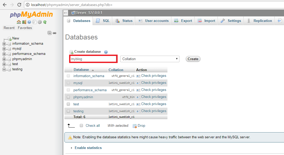Reload navigation panel green arrow icon
The width and height of the screenshot is (284, 155).
[45, 22]
